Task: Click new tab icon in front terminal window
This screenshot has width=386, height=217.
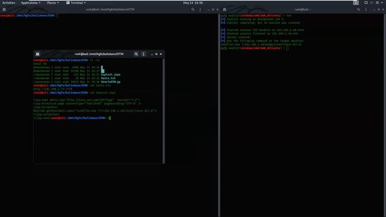Action: click(37, 54)
